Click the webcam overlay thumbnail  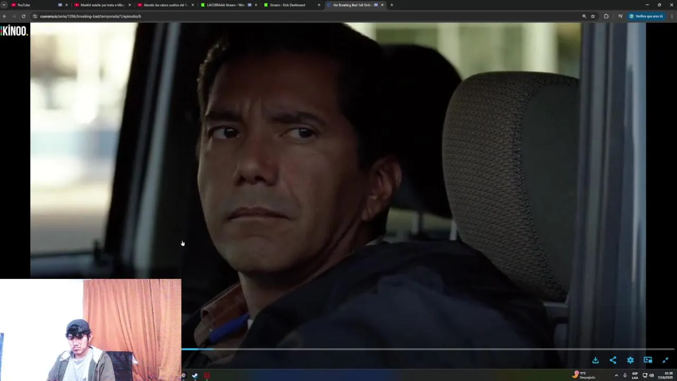(x=90, y=330)
